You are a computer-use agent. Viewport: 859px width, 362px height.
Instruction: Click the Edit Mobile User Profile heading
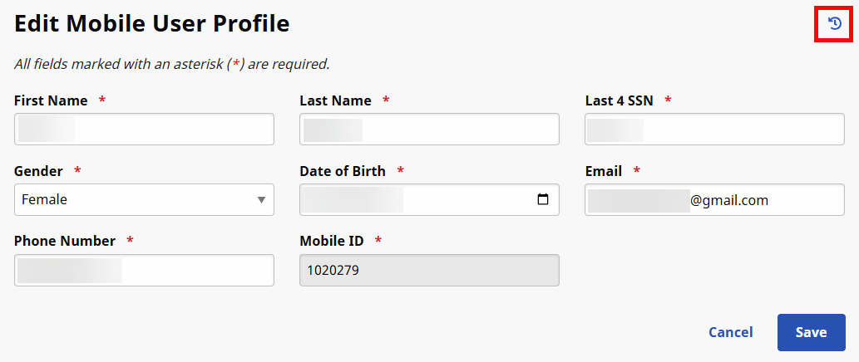[152, 24]
